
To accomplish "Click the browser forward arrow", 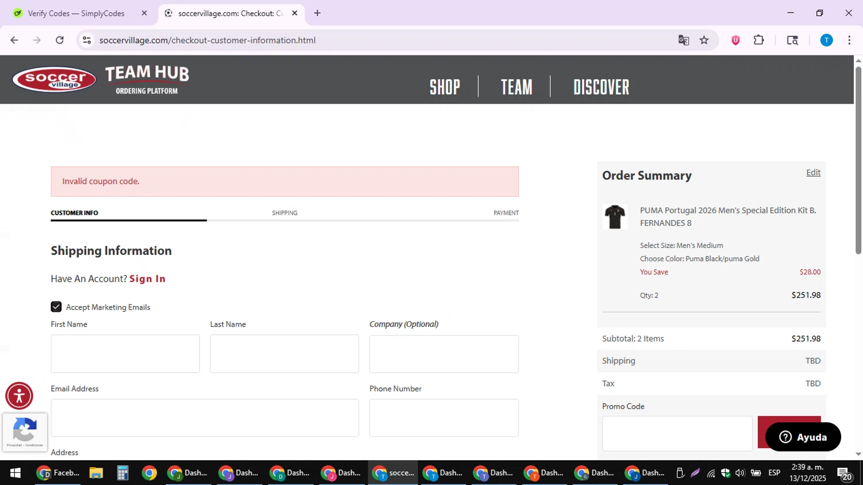I will (x=37, y=40).
